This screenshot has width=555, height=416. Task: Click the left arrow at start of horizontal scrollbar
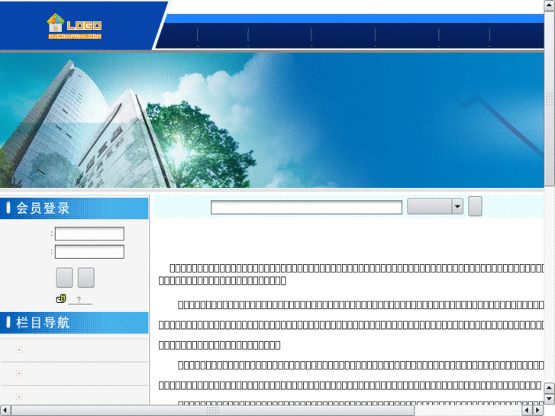[x=5, y=411]
